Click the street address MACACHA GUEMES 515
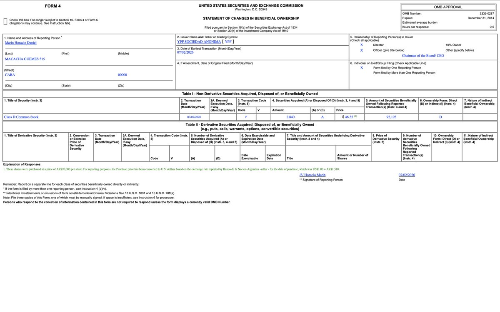This screenshot has width=500, height=312. tap(25, 59)
